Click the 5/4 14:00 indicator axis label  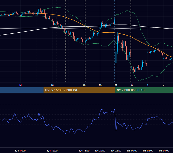pyautogui.click(x=20, y=151)
